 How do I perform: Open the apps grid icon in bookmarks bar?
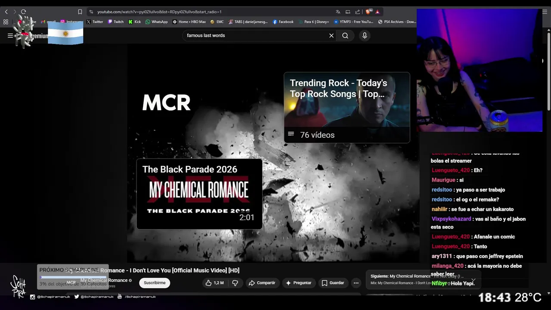pyautogui.click(x=6, y=22)
